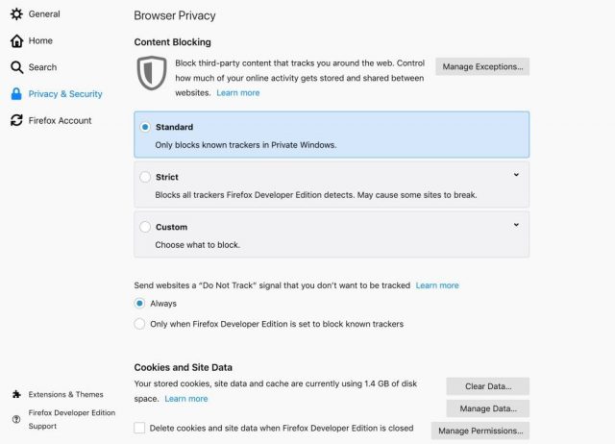Select Always send Do Not Track signal

point(140,303)
